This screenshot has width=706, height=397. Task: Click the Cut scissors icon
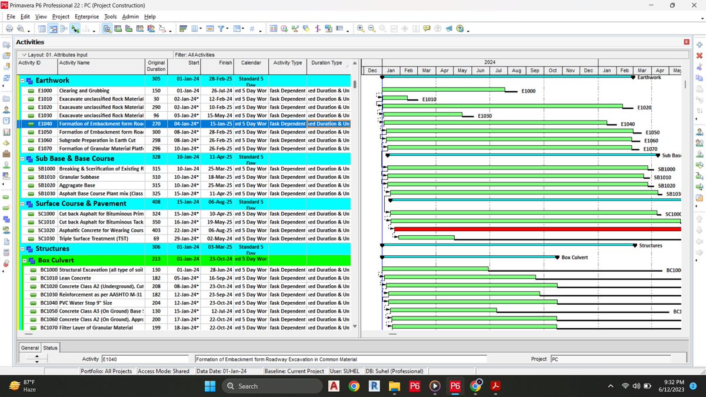(x=700, y=66)
